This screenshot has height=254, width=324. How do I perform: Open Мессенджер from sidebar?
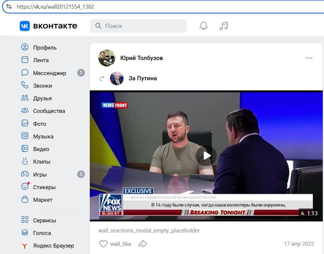pos(49,73)
